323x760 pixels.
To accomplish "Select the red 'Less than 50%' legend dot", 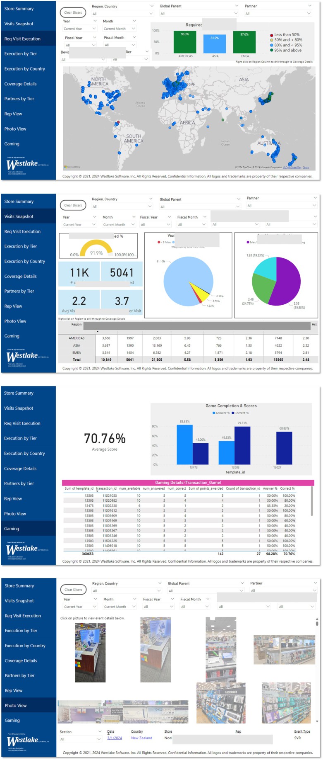I will point(272,35).
